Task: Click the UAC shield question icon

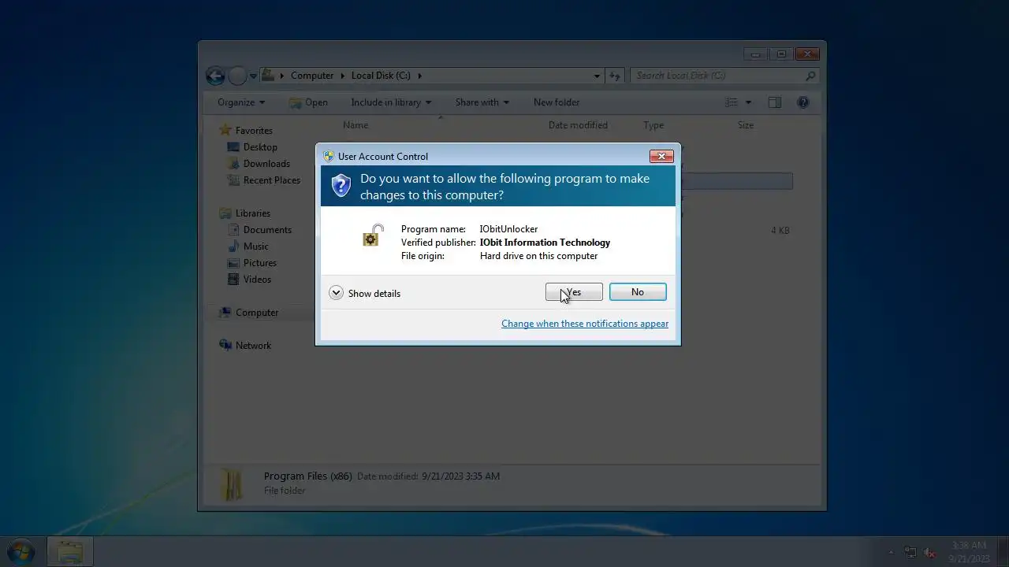Action: pos(341,186)
